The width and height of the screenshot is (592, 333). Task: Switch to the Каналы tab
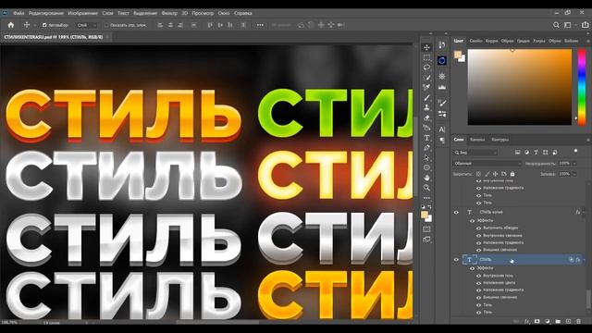tap(477, 140)
